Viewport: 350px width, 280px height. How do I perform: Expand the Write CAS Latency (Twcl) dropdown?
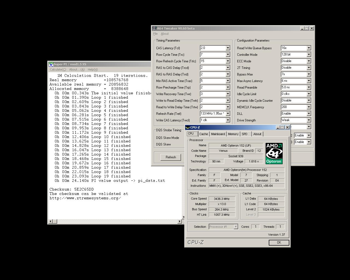228,120
